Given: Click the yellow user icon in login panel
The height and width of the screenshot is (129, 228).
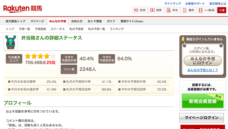Looking at the screenshot, I should coord(183,39).
